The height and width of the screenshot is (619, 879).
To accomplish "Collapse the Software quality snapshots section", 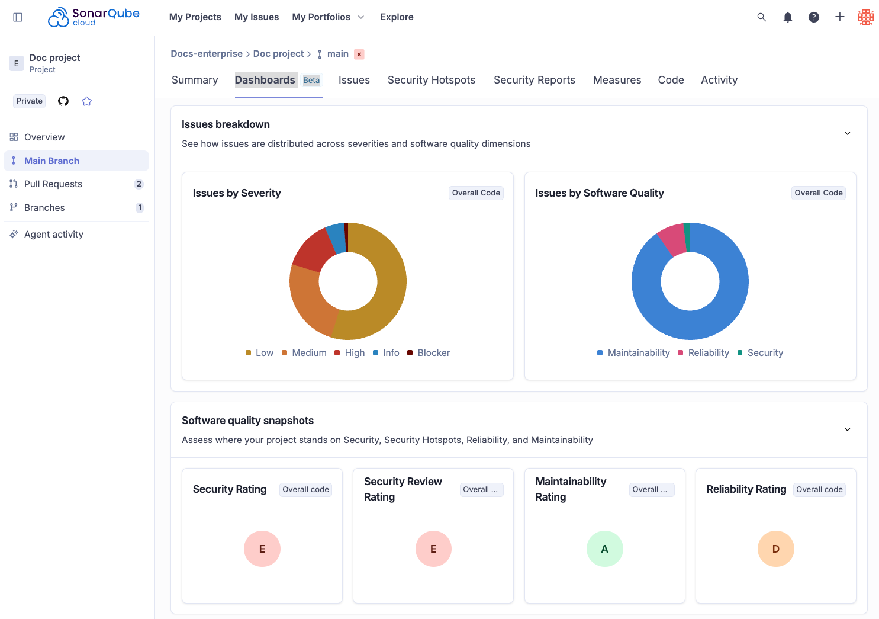I will pos(847,429).
